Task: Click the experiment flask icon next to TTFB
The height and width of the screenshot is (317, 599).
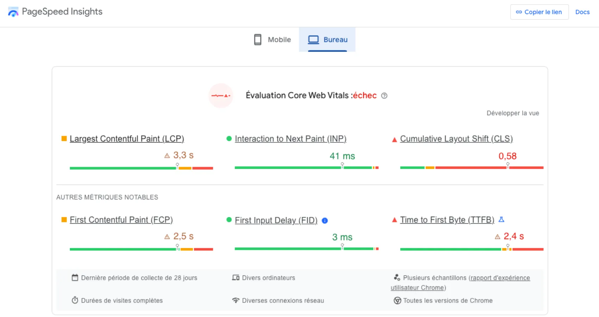Action: click(x=502, y=219)
